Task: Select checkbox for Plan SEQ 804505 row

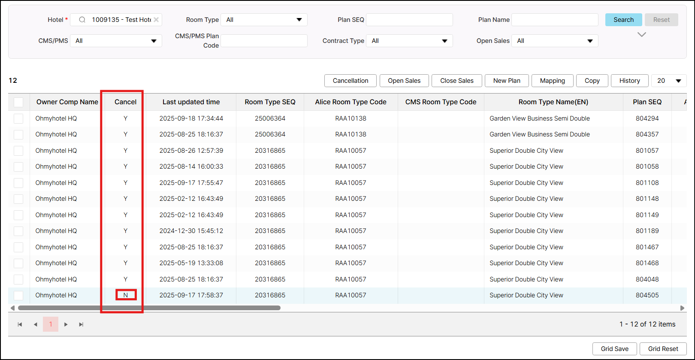Action: click(x=18, y=295)
